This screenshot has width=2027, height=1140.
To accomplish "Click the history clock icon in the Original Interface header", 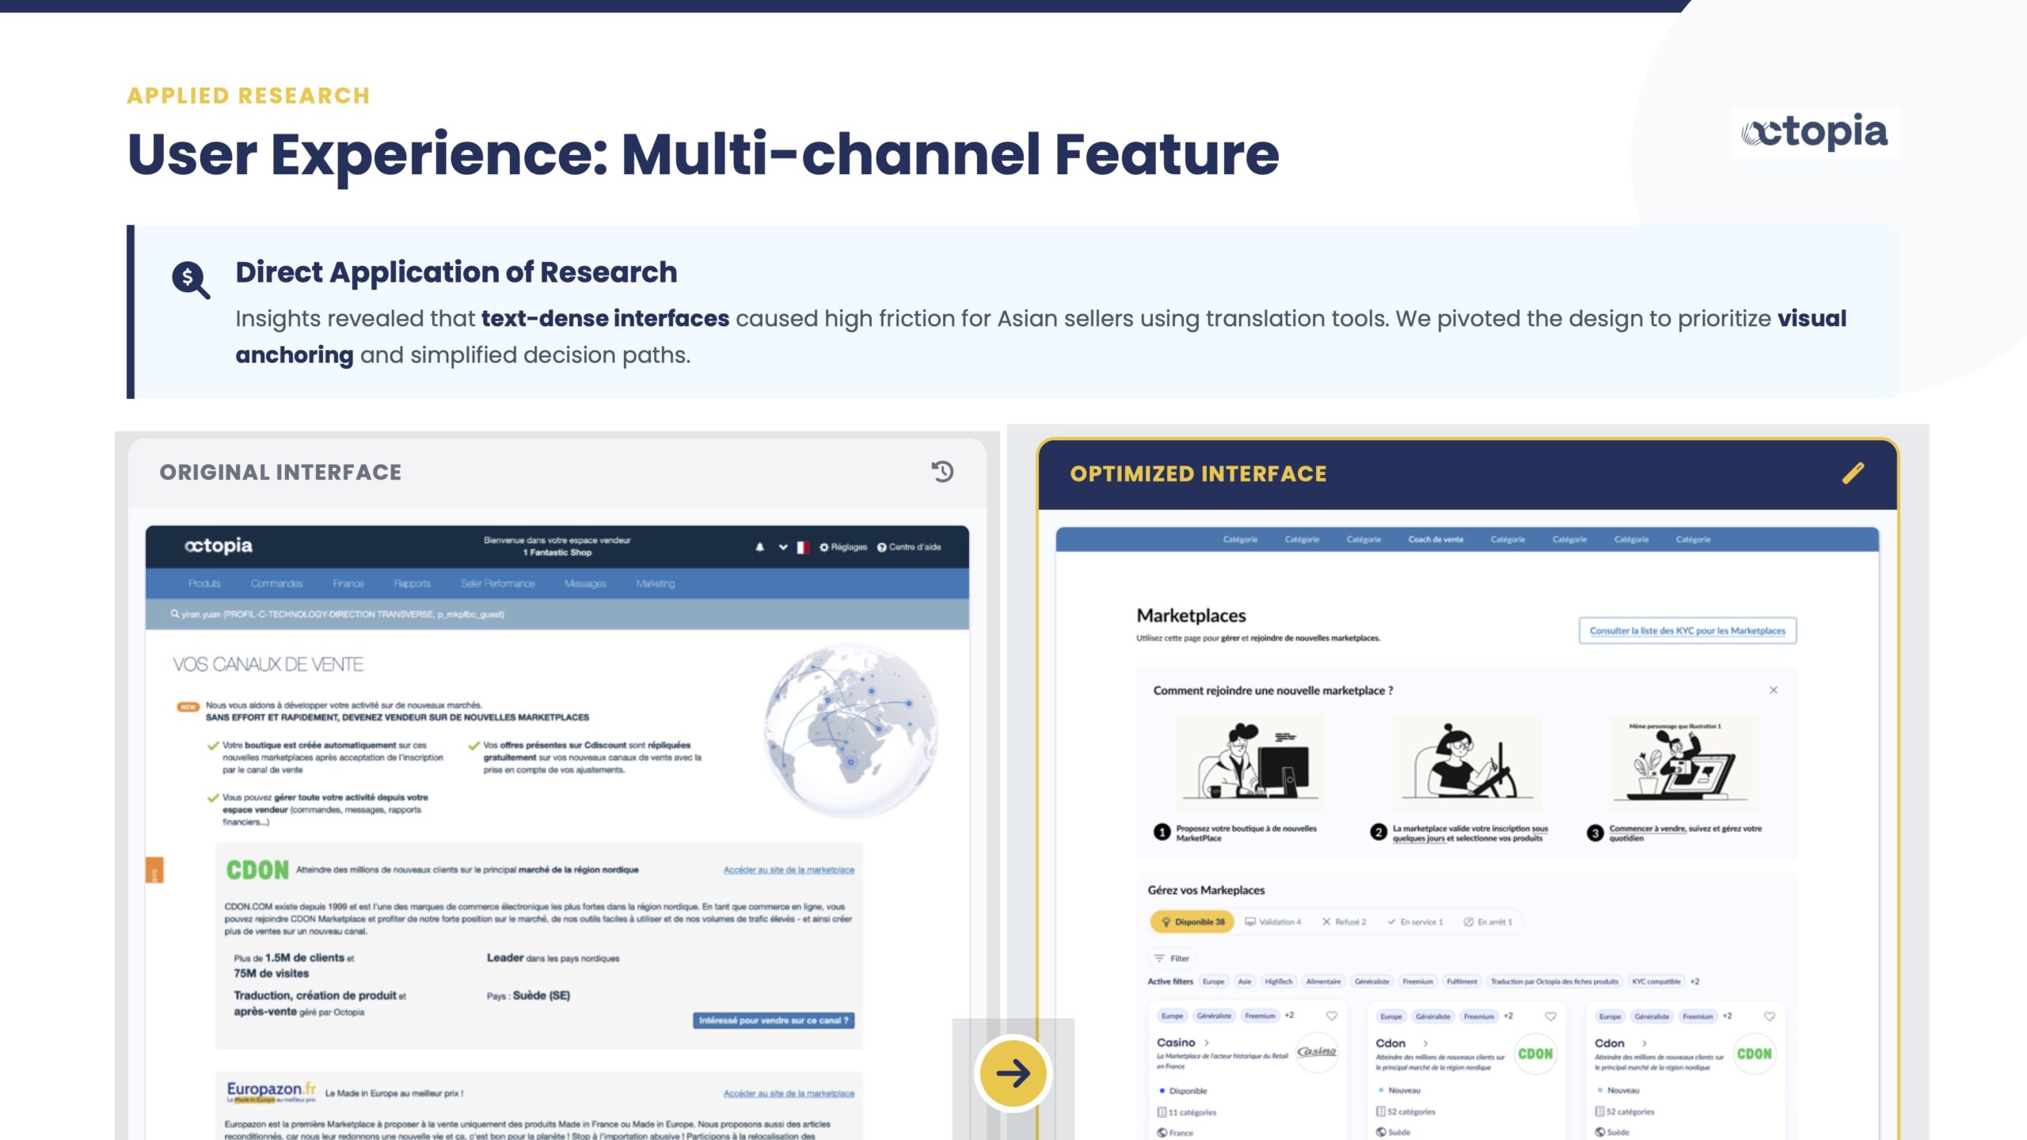I will 942,472.
